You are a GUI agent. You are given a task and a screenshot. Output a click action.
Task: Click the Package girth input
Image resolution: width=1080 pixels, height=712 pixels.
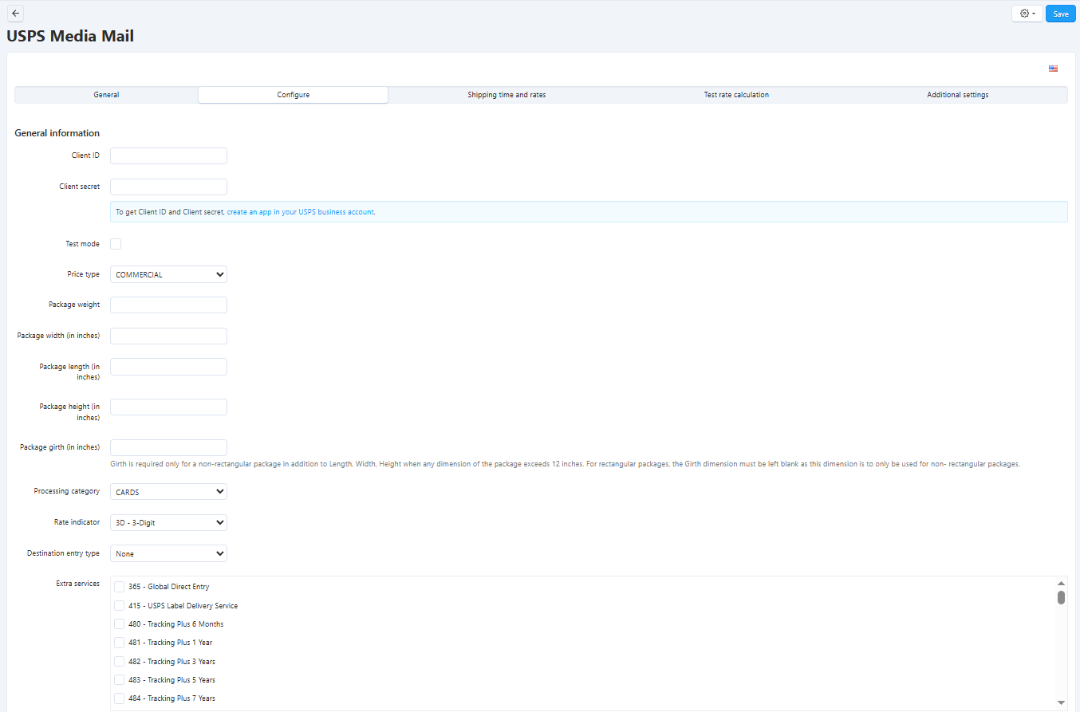(x=168, y=447)
